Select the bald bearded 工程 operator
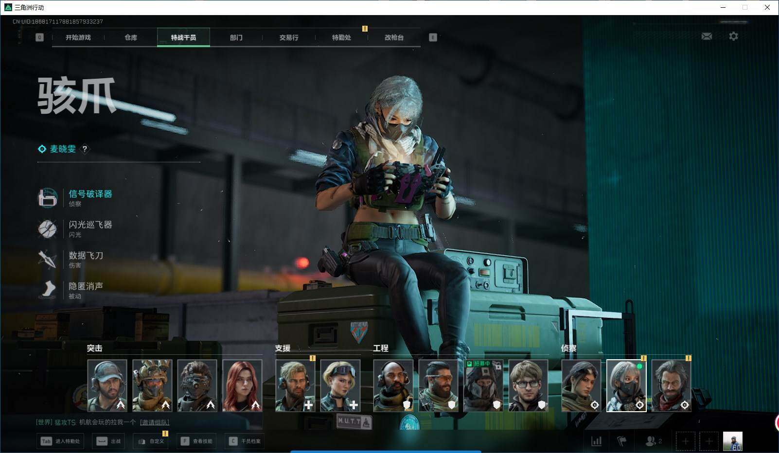The height and width of the screenshot is (453, 779). pyautogui.click(x=393, y=385)
